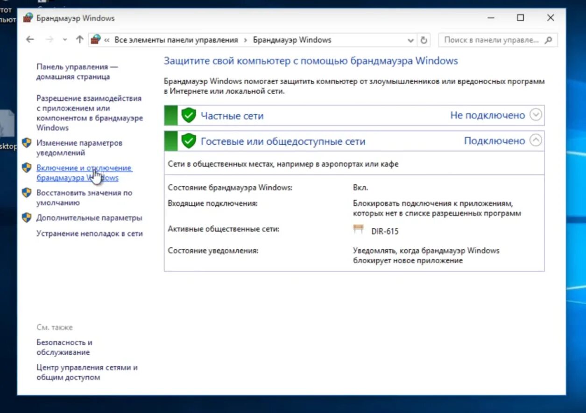Click shield icon beside 'Изменение параметров уведомлений'

pyautogui.click(x=27, y=143)
